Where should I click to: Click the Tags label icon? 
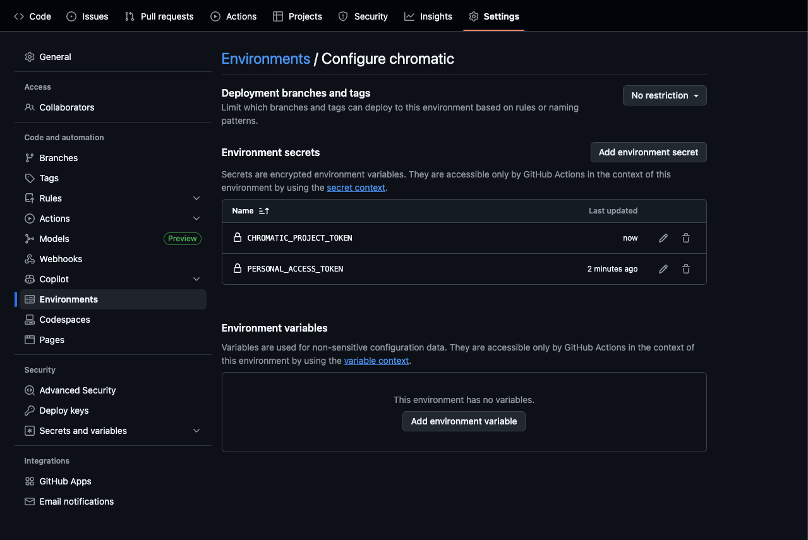coord(30,178)
